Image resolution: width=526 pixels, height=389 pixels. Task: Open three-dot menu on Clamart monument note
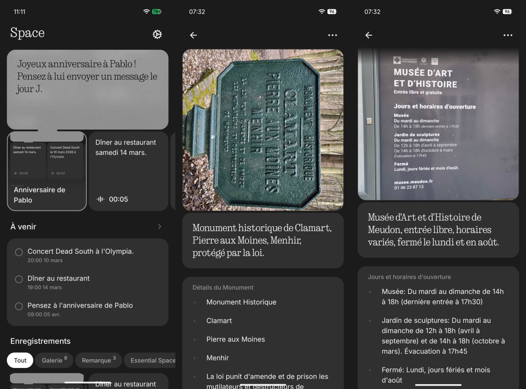tap(332, 35)
